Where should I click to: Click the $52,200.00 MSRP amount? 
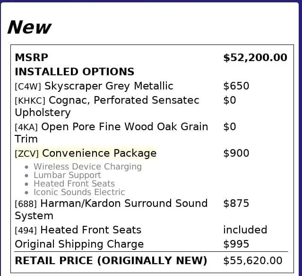coord(255,58)
